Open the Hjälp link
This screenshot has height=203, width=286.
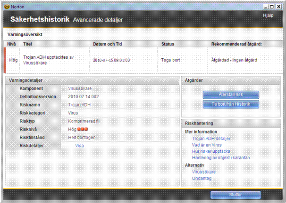(268, 16)
